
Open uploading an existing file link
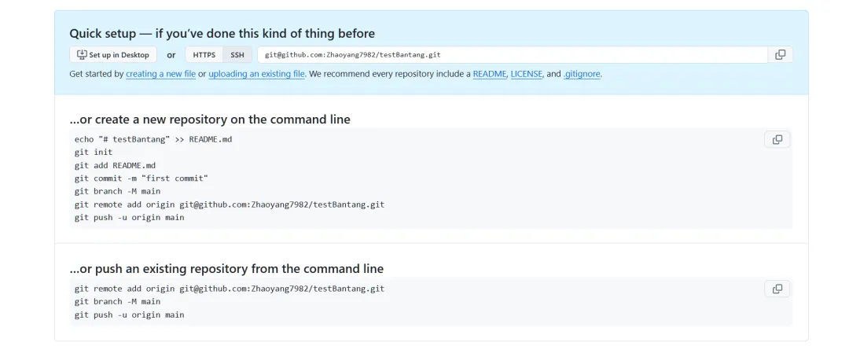click(256, 74)
